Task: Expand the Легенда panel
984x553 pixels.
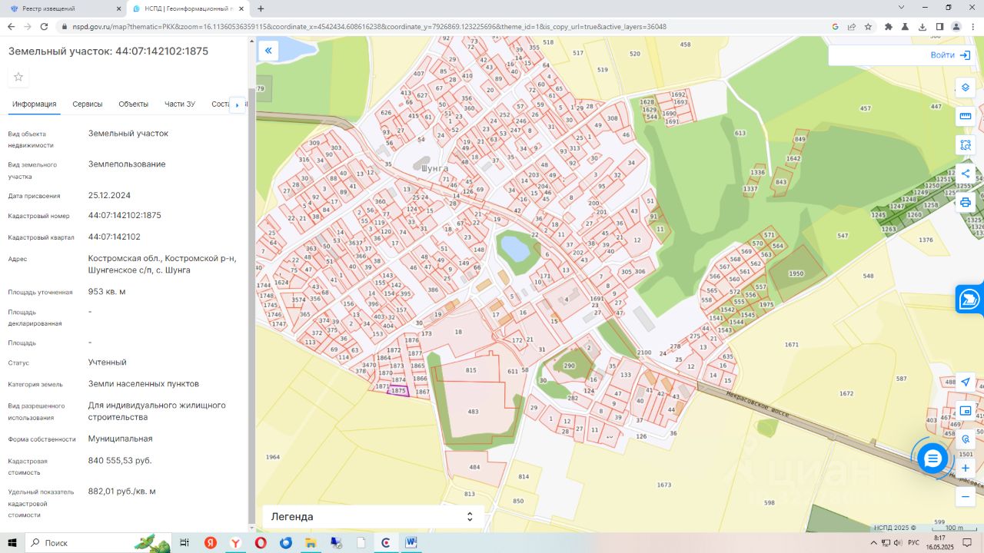Action: (x=373, y=517)
